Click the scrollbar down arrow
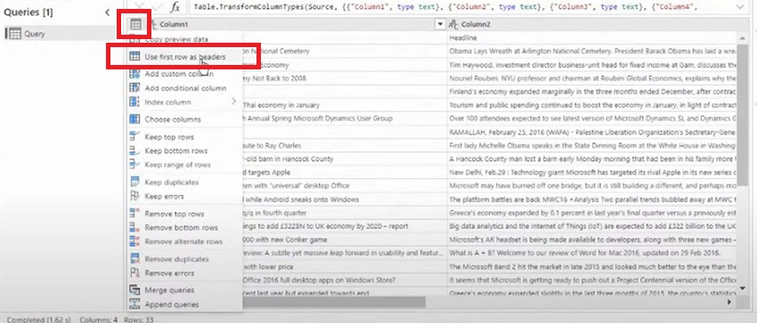The height and width of the screenshot is (323, 757). pyautogui.click(x=743, y=288)
